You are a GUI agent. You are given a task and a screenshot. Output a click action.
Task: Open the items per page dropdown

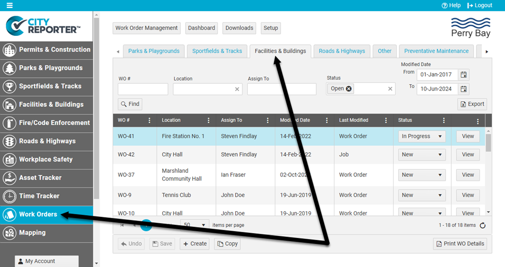click(x=203, y=225)
